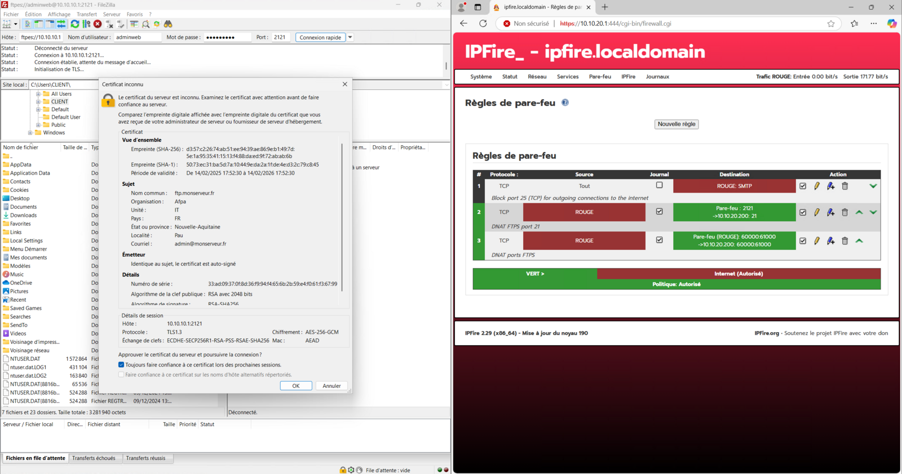
Task: Click the help icon beside Règles de pare-feu
Action: [x=565, y=102]
